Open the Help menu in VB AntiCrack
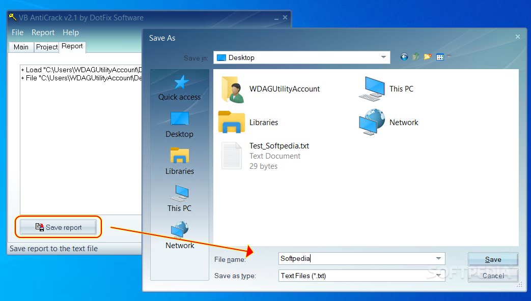531x301 pixels. [x=71, y=33]
